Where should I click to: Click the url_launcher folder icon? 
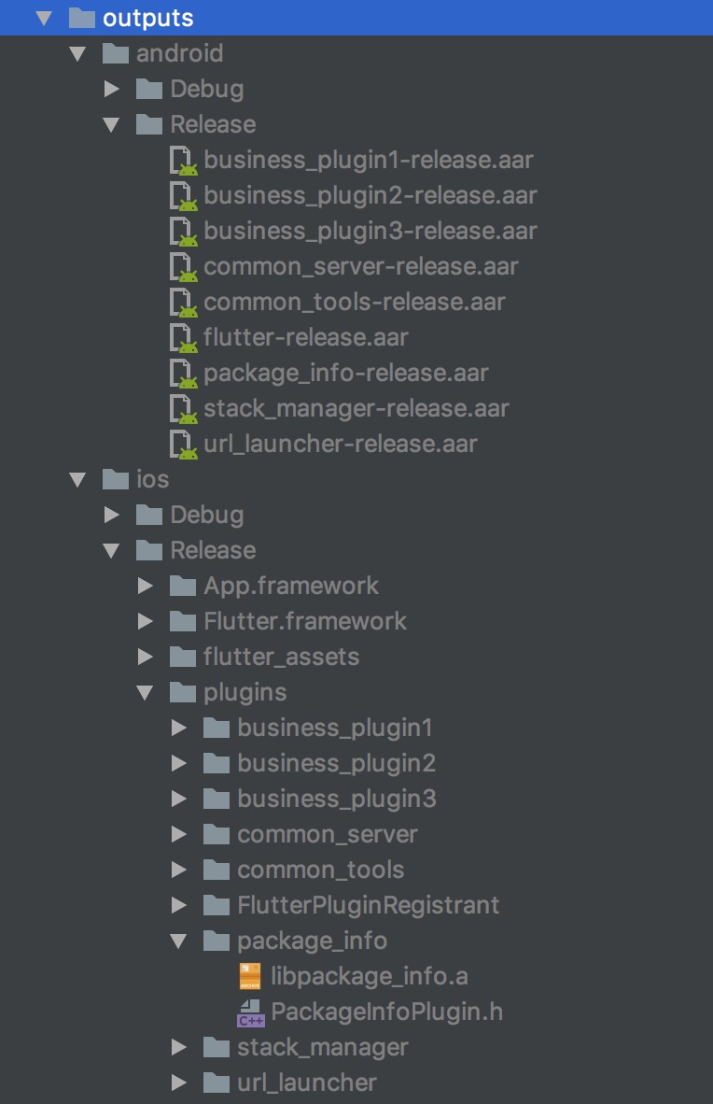coord(217,1083)
